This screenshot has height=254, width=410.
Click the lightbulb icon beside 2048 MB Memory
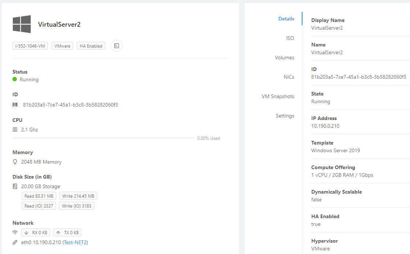(15, 161)
